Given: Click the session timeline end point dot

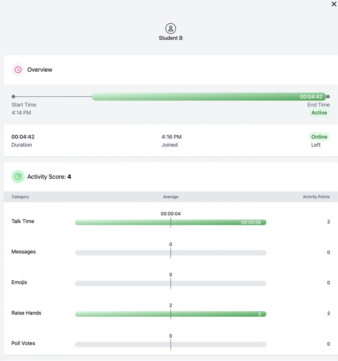Looking at the screenshot, I should coord(328,97).
